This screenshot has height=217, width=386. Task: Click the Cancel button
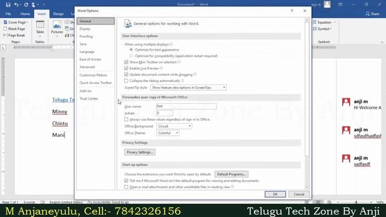point(299,194)
